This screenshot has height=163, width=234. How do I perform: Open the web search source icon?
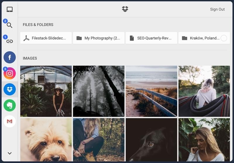(9, 25)
